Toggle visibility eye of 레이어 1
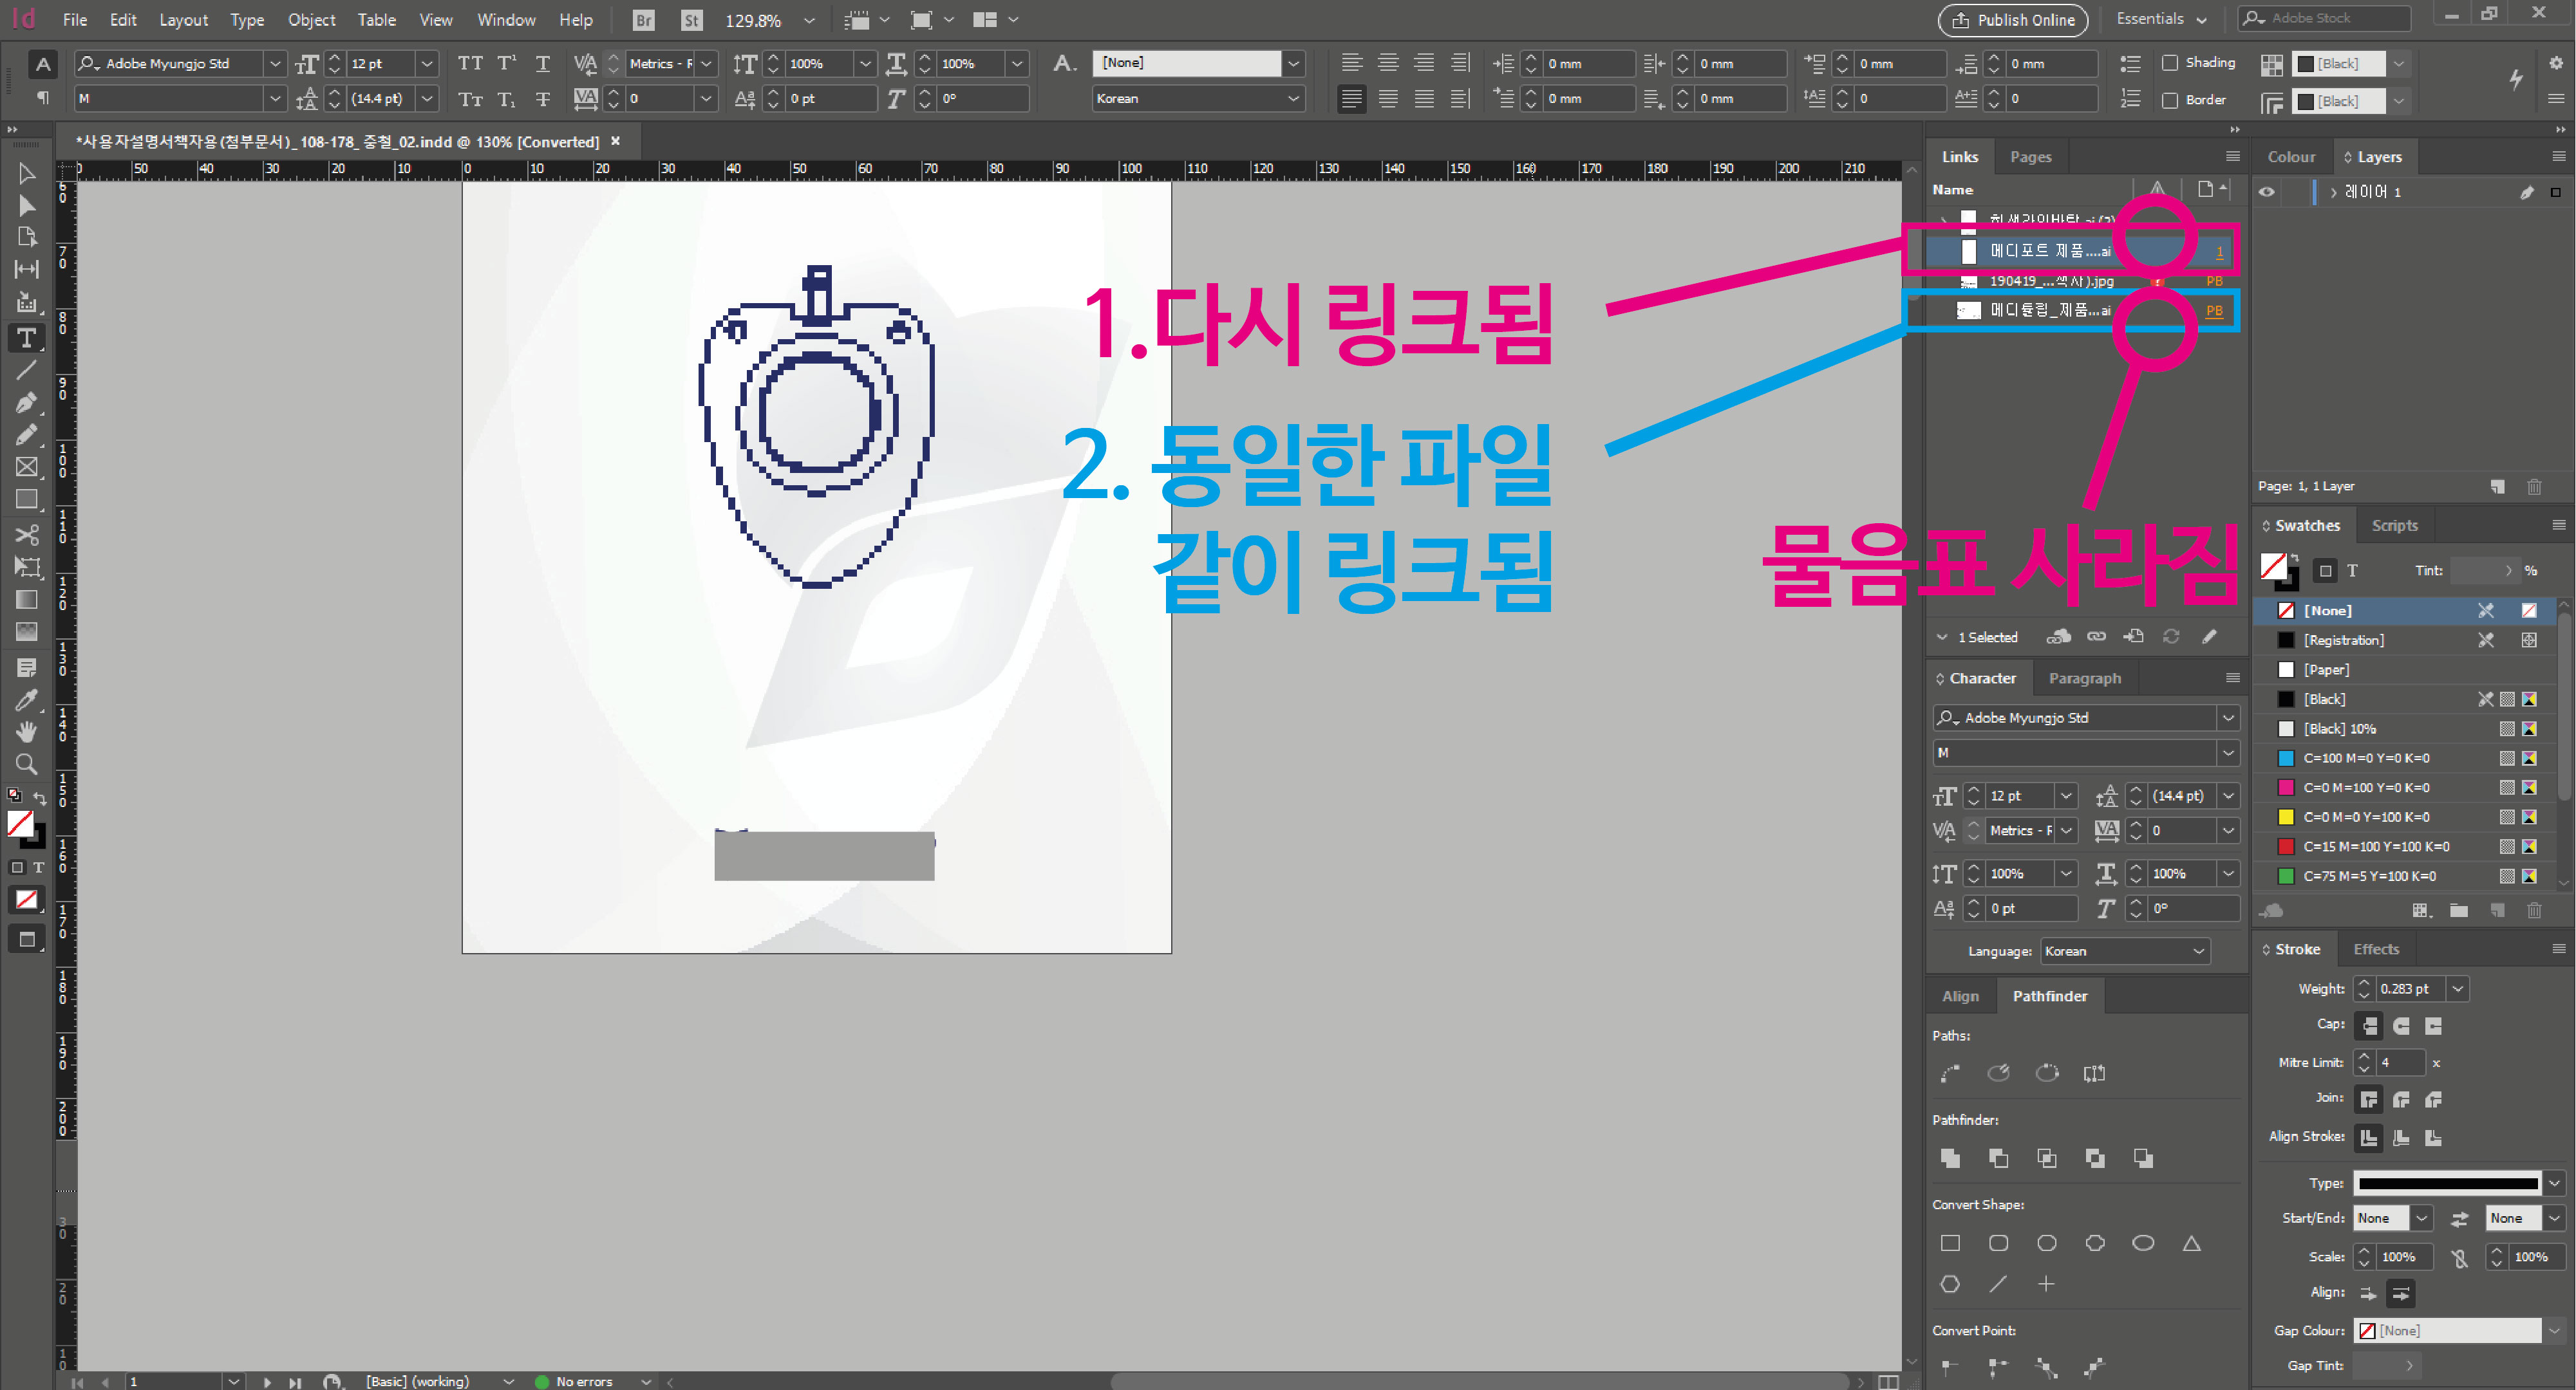Viewport: 2576px width, 1390px height. point(2267,192)
